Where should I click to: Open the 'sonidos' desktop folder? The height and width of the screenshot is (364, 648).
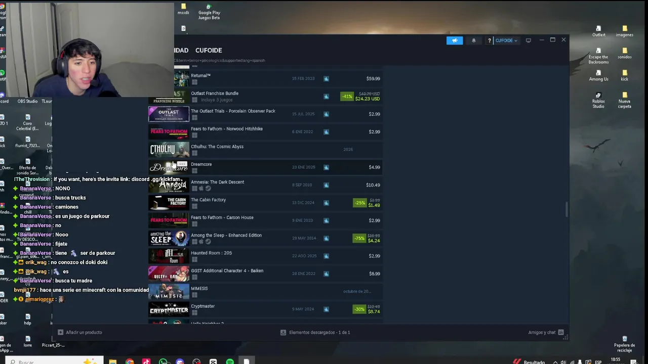pyautogui.click(x=624, y=53)
